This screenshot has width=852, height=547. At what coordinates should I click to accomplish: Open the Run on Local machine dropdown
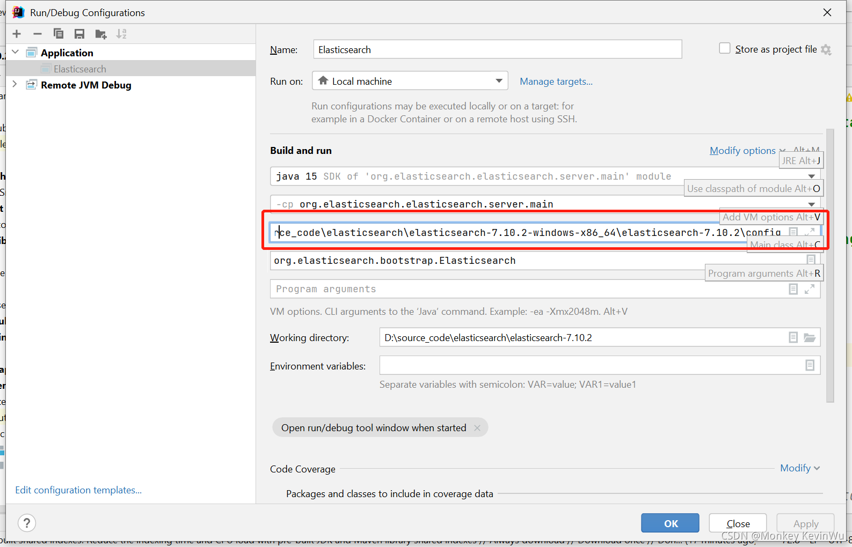pos(410,81)
